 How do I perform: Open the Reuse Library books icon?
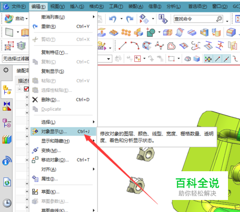click(x=7, y=140)
